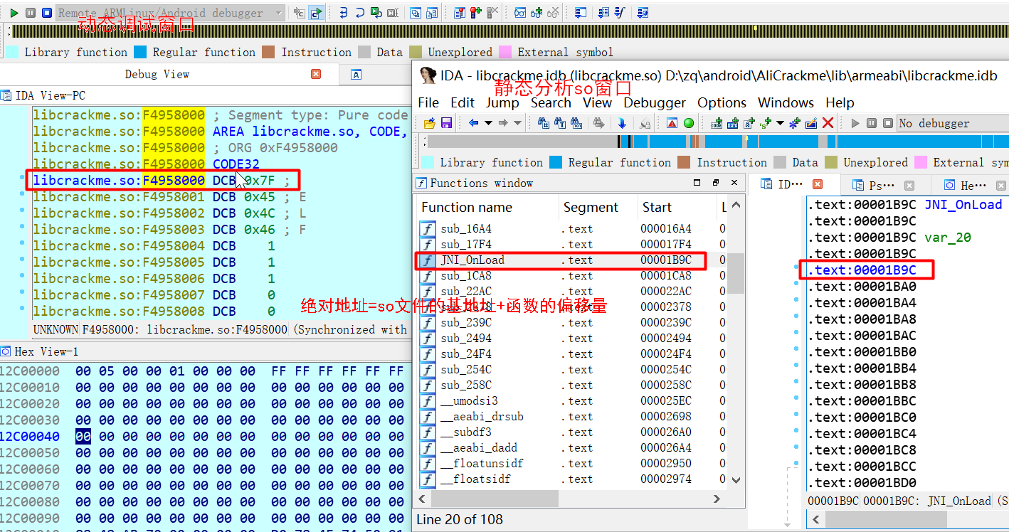Open the Jump menu
The height and width of the screenshot is (532, 1009).
click(502, 103)
